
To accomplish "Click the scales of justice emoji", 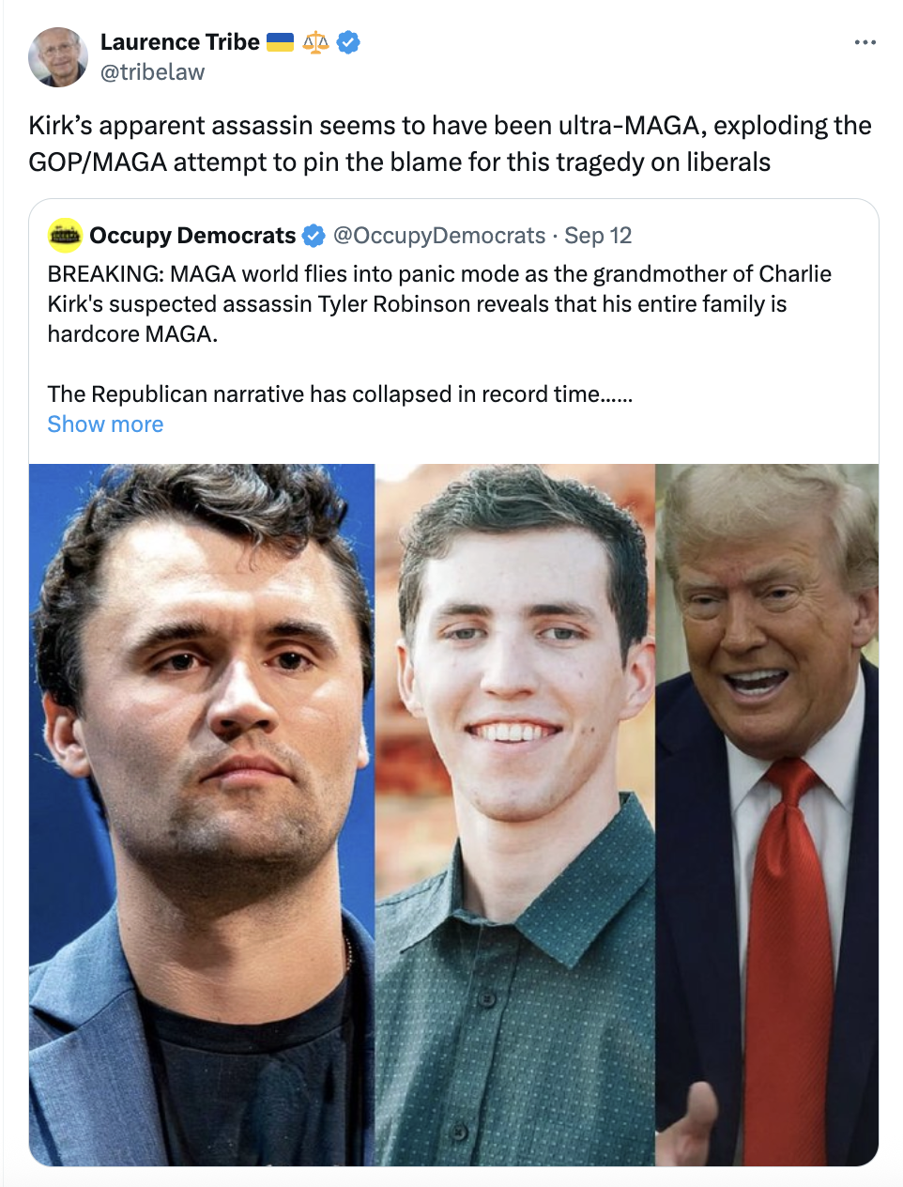I will pos(315,42).
